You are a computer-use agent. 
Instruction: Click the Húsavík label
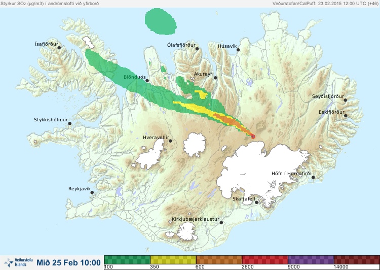pyautogui.click(x=227, y=46)
